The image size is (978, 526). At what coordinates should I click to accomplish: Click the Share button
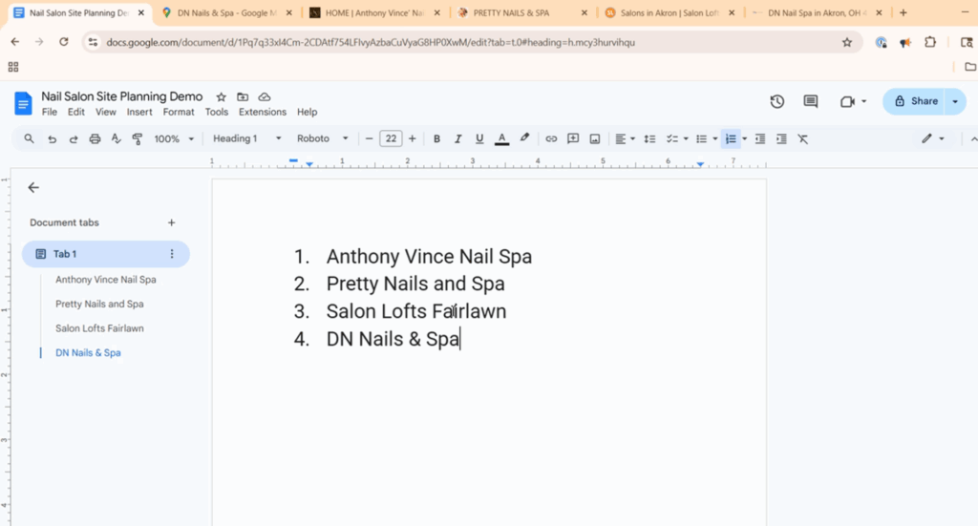point(916,101)
